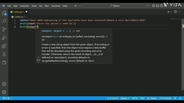Open Problems via errors and warnings status
Viewport: 184px width, 103px height.
[7, 98]
